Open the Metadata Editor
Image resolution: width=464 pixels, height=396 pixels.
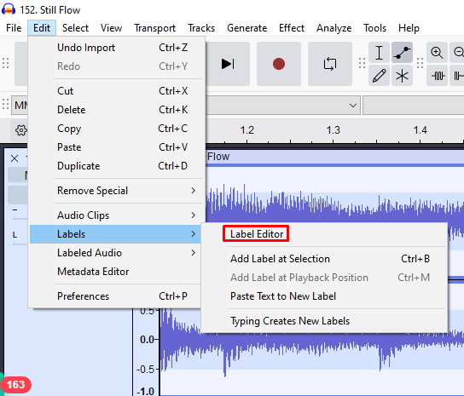115,272
